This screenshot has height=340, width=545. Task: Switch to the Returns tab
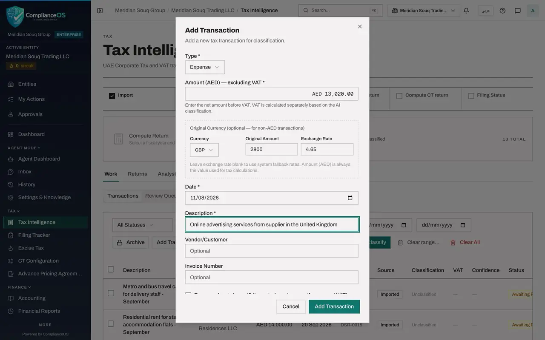(138, 174)
